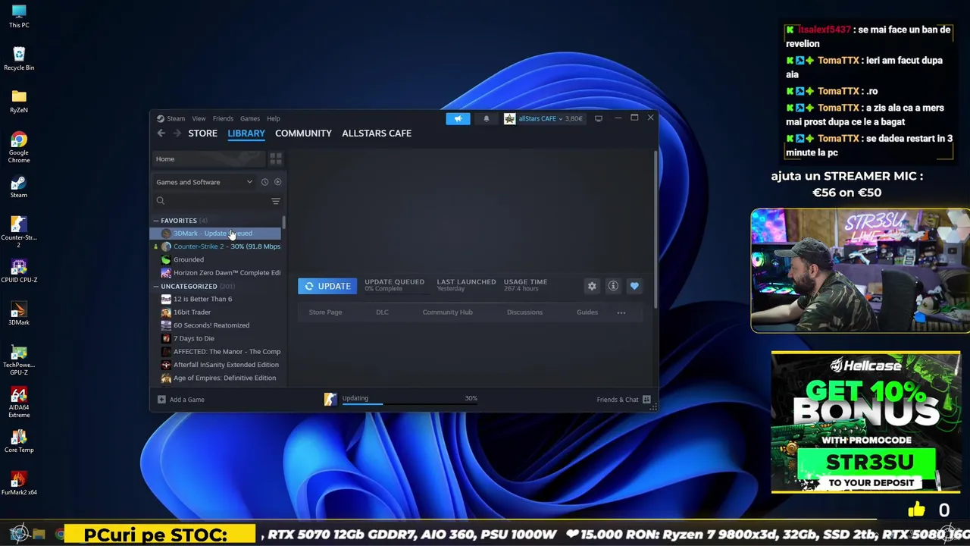Switch to the LIBRARY tab
This screenshot has width=970, height=546.
(x=246, y=133)
